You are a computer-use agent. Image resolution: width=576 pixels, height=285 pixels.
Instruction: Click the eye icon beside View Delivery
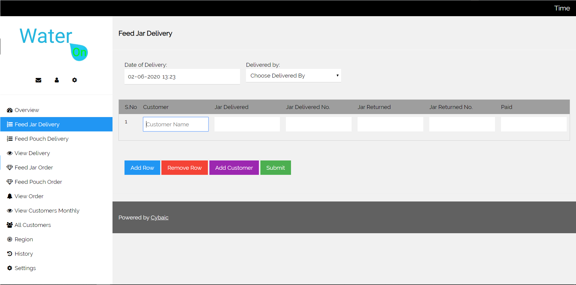pos(10,153)
